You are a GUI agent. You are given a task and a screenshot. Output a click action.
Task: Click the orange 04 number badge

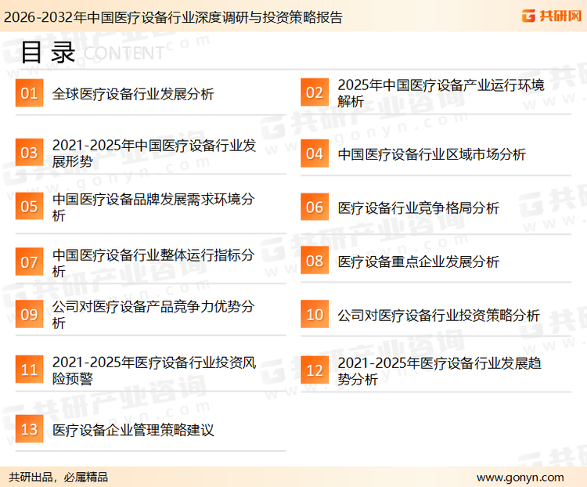tap(315, 153)
